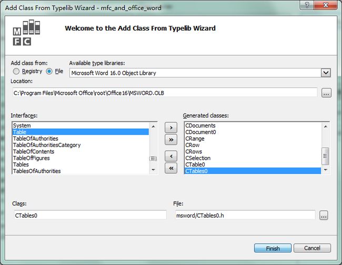The image size is (342, 265).
Task: Select CRows generated class
Action: point(253,152)
